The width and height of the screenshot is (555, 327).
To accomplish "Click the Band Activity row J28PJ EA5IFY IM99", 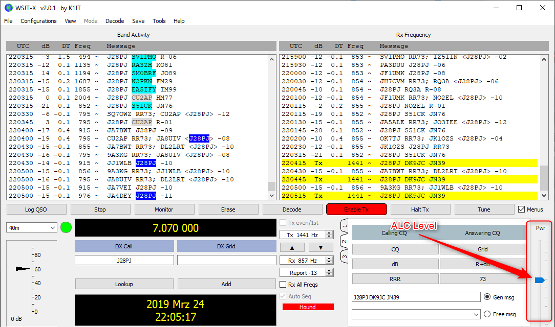I will [x=137, y=89].
